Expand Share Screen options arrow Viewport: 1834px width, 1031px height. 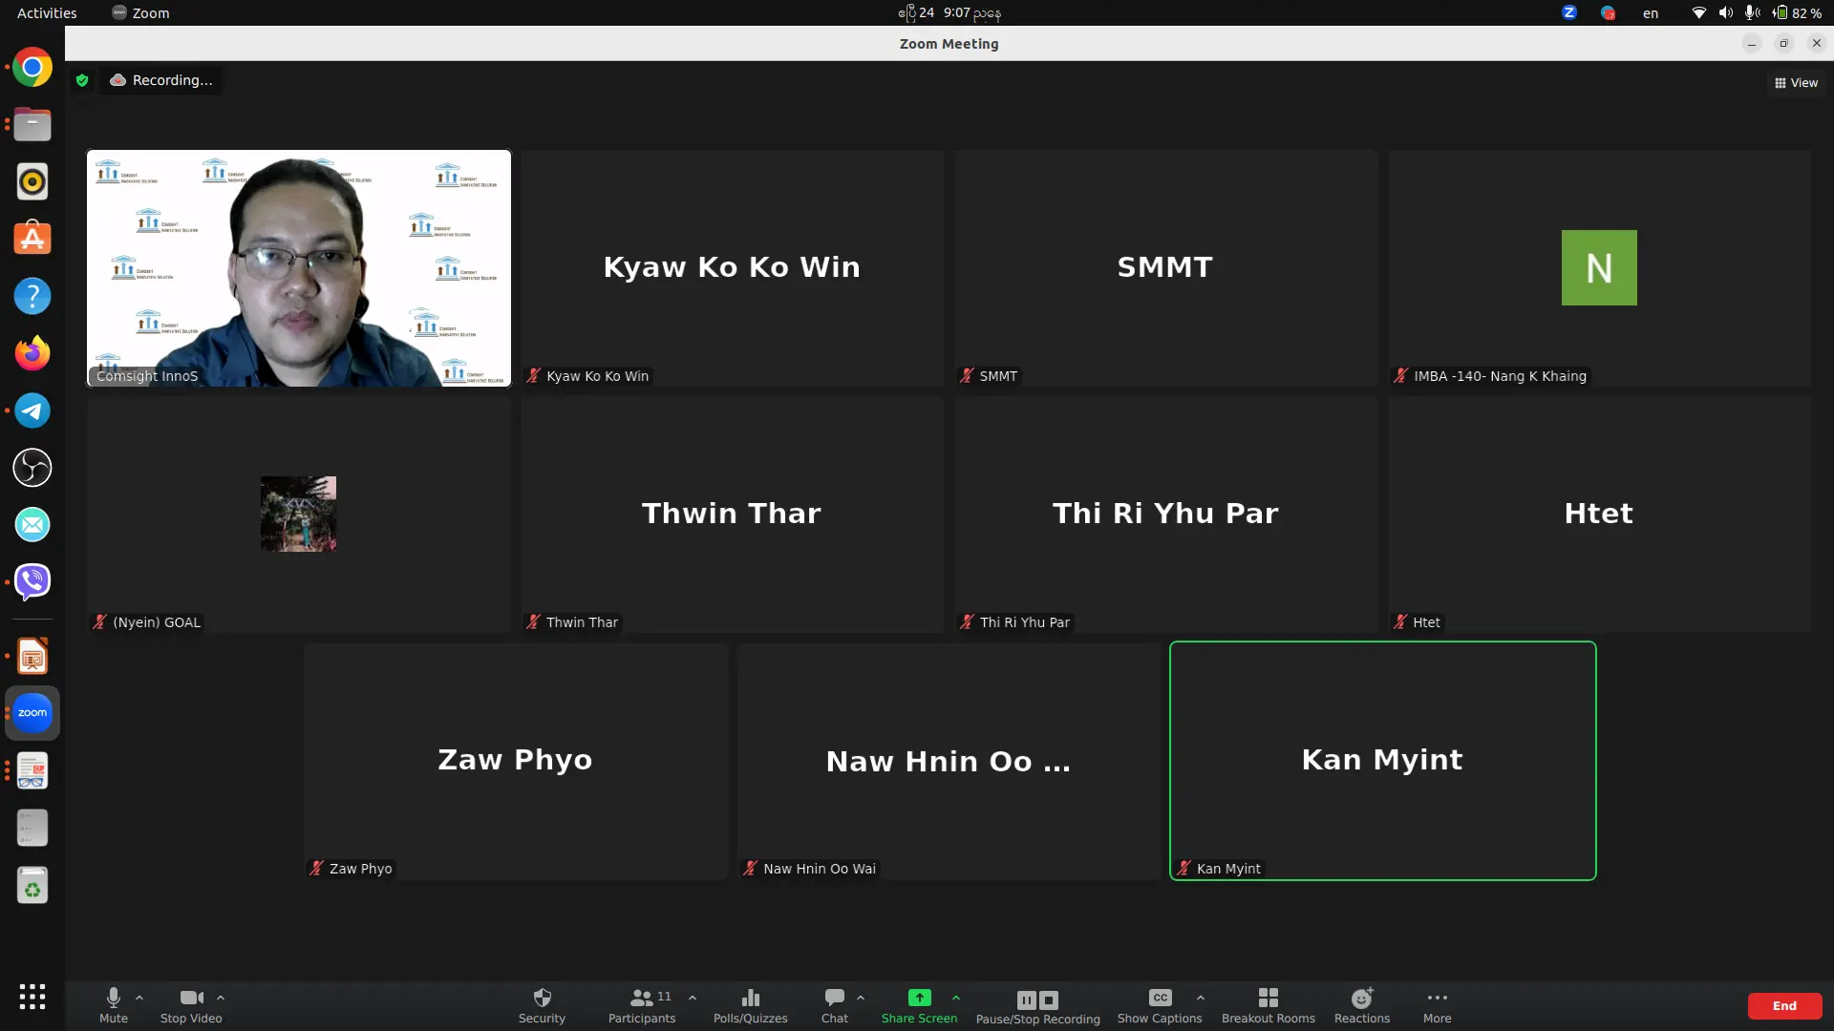(x=956, y=998)
